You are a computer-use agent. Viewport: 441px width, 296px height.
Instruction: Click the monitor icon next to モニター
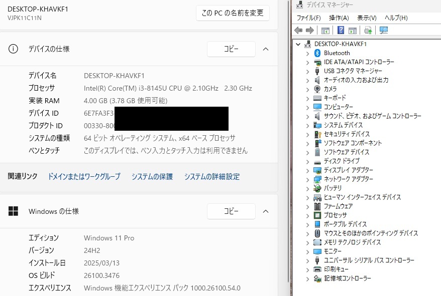tap(317, 251)
